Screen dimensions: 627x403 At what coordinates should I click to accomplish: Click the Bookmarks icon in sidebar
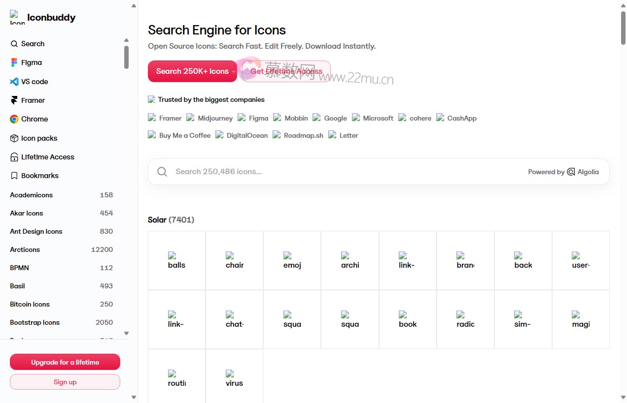coord(14,176)
